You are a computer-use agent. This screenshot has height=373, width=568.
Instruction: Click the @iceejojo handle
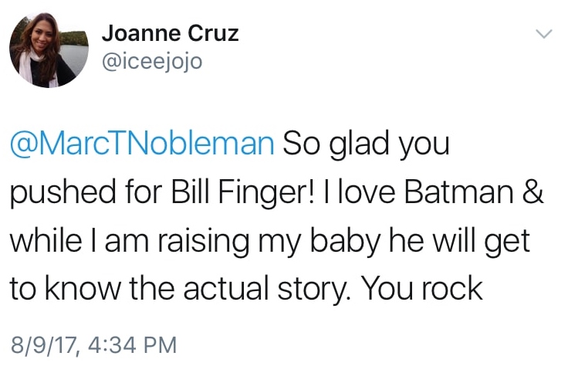pos(151,60)
